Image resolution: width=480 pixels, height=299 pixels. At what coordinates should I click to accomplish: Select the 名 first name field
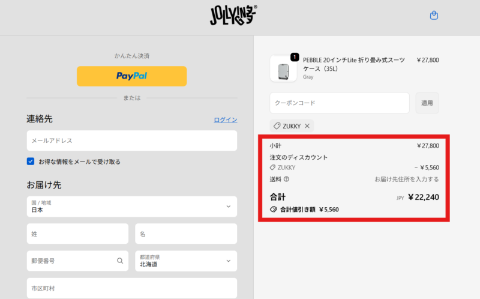185,234
